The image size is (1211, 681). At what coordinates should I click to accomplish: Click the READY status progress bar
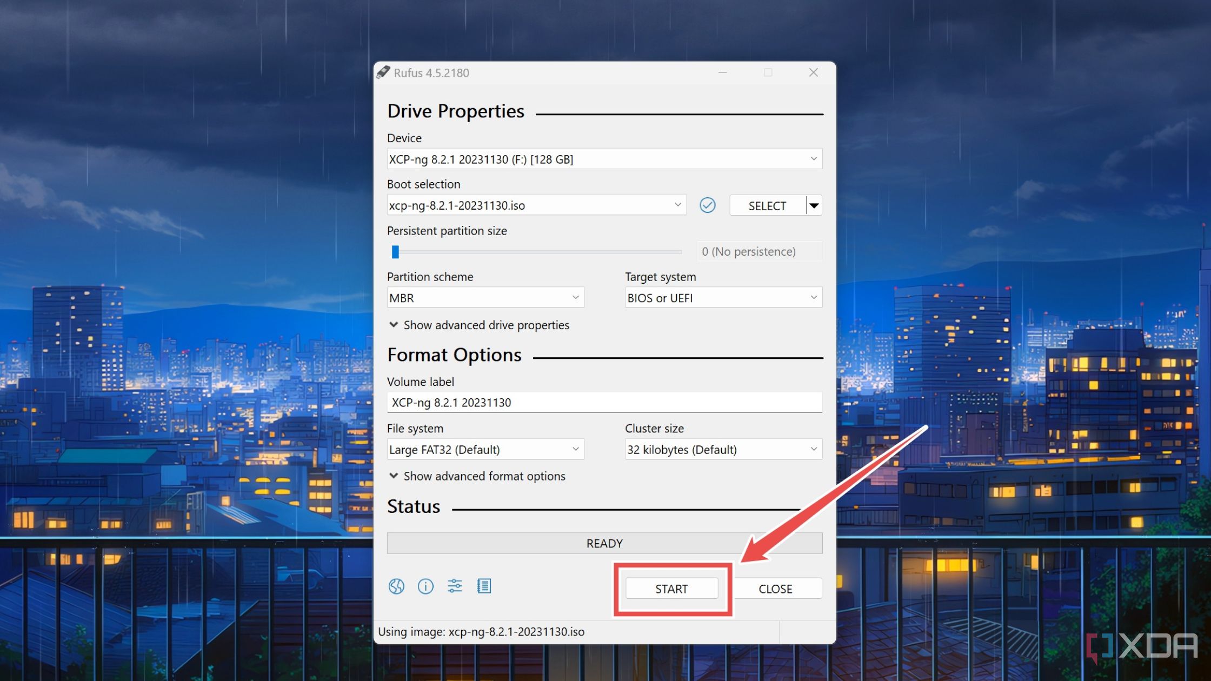tap(604, 543)
